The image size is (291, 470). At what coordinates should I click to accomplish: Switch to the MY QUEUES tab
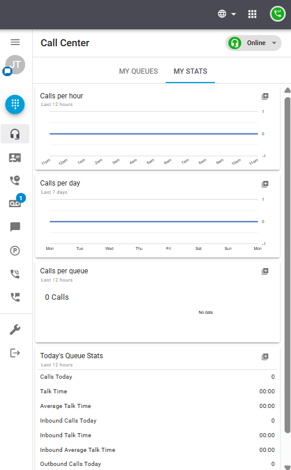(x=138, y=71)
